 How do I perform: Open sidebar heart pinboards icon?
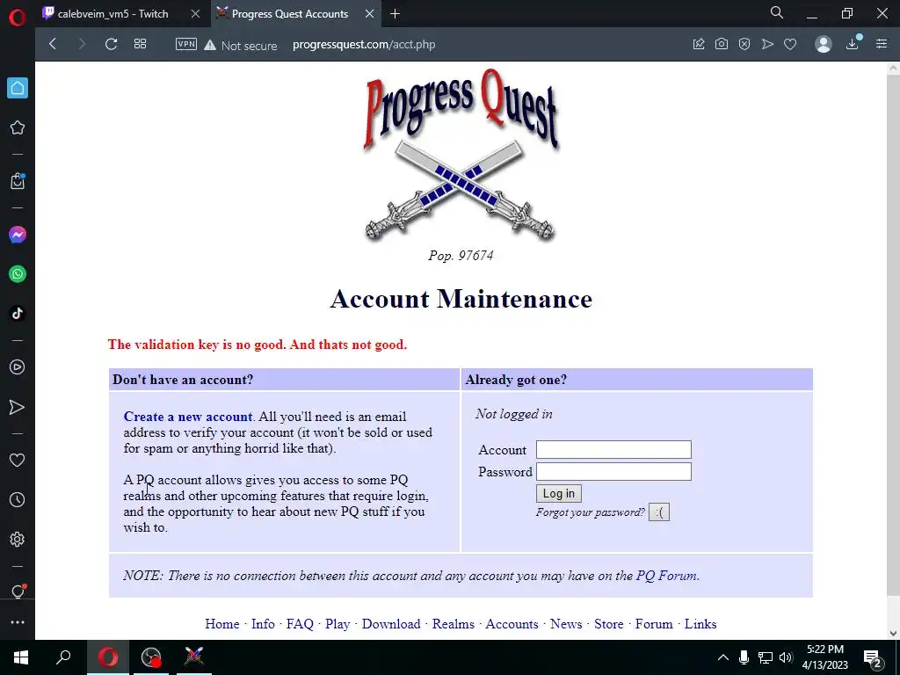(18, 461)
